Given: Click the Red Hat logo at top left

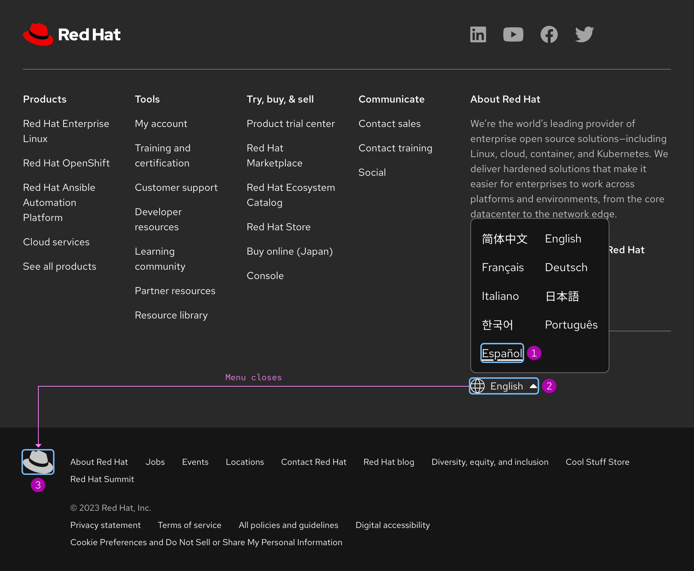Looking at the screenshot, I should pos(72,34).
